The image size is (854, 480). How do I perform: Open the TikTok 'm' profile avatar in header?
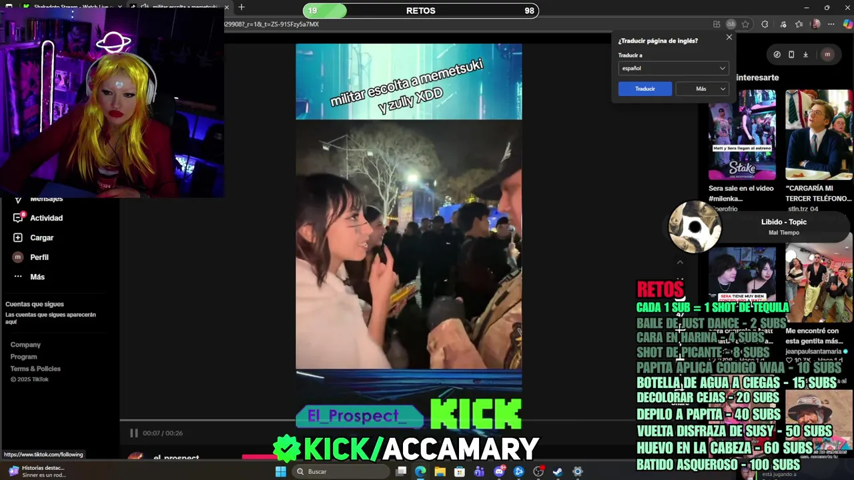[x=827, y=55]
